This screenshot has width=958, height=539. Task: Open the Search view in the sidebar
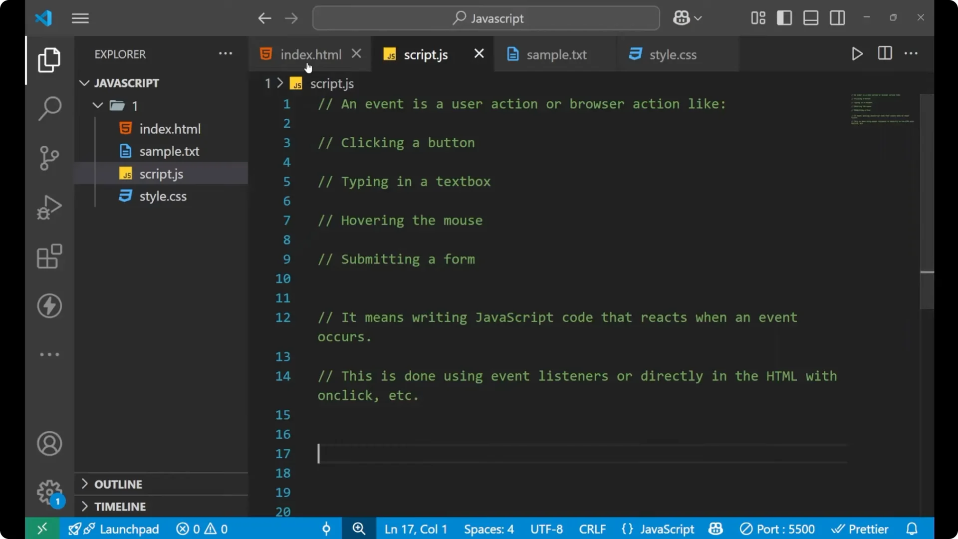click(49, 108)
